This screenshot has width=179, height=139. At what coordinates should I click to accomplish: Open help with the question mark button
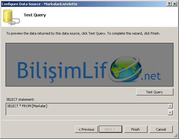[169, 4]
